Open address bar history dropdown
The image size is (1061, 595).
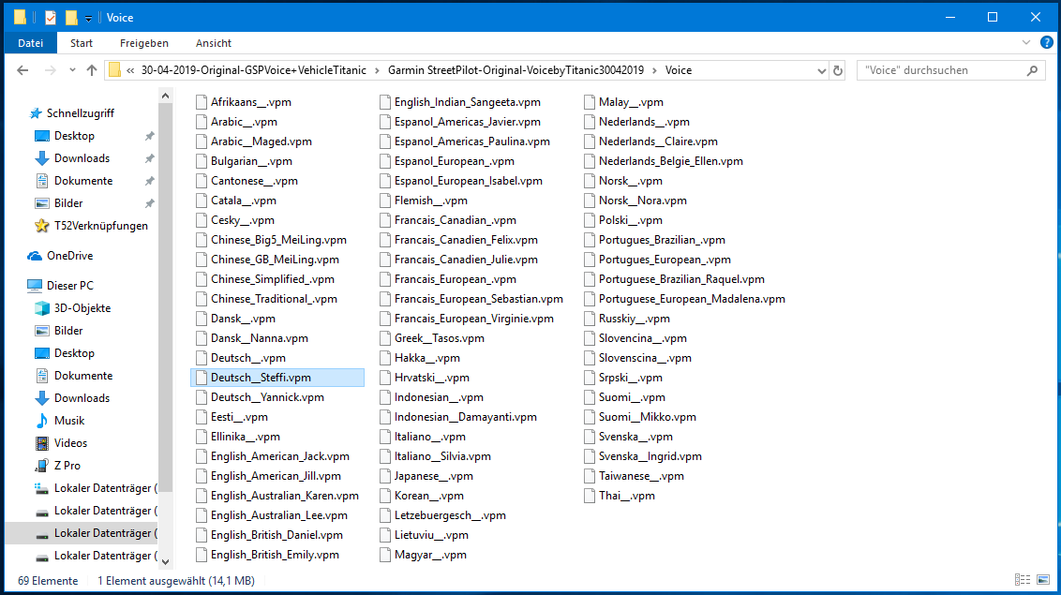821,70
